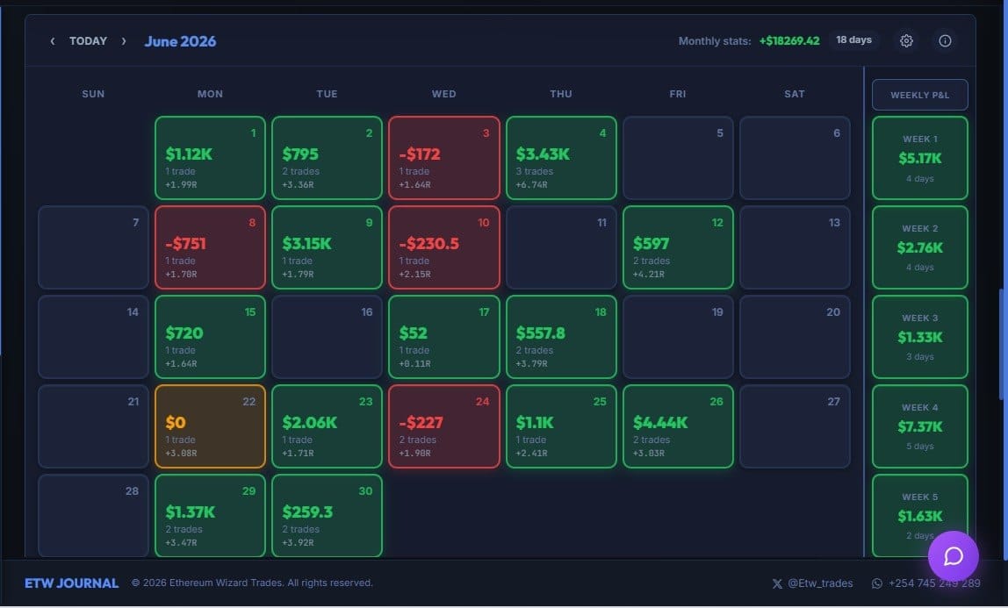Open June 9 day card $3.15K

[x=328, y=247]
